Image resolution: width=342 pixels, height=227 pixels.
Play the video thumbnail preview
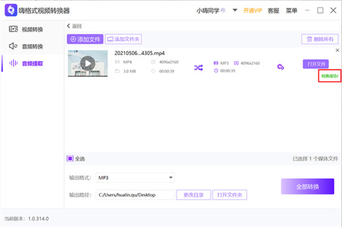88,63
